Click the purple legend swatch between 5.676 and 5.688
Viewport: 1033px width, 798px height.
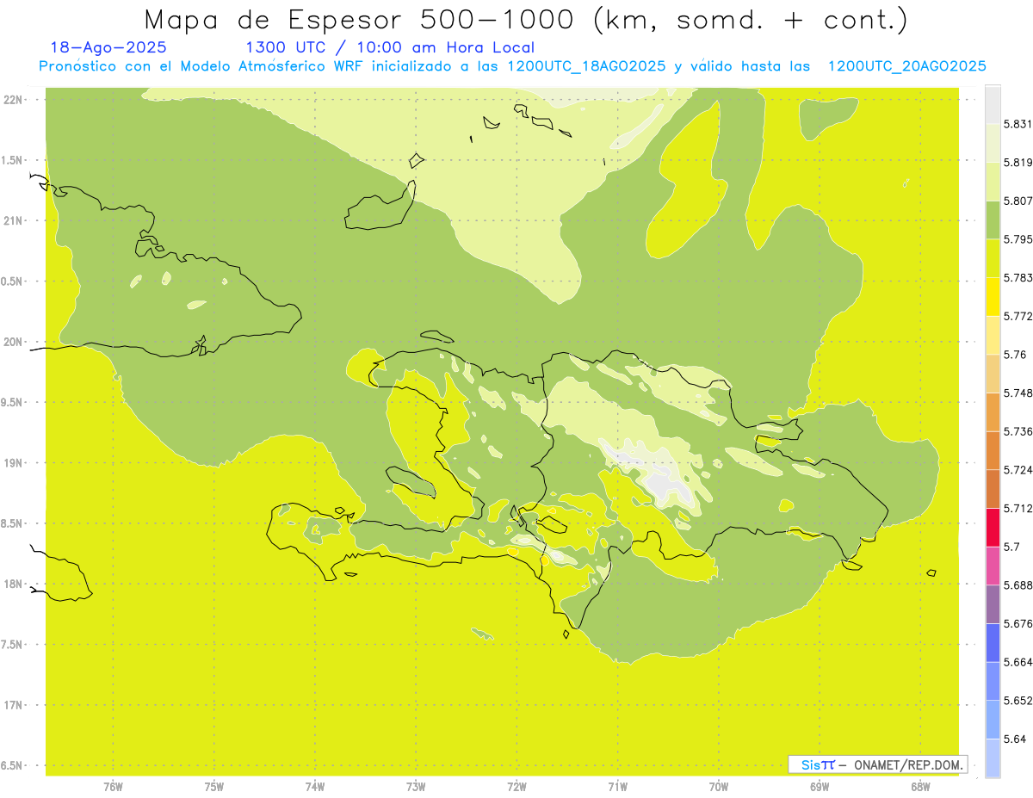click(x=993, y=604)
